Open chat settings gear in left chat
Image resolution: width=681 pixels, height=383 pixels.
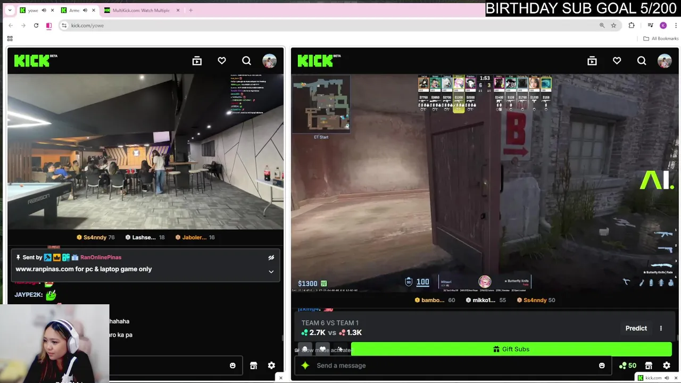point(271,365)
